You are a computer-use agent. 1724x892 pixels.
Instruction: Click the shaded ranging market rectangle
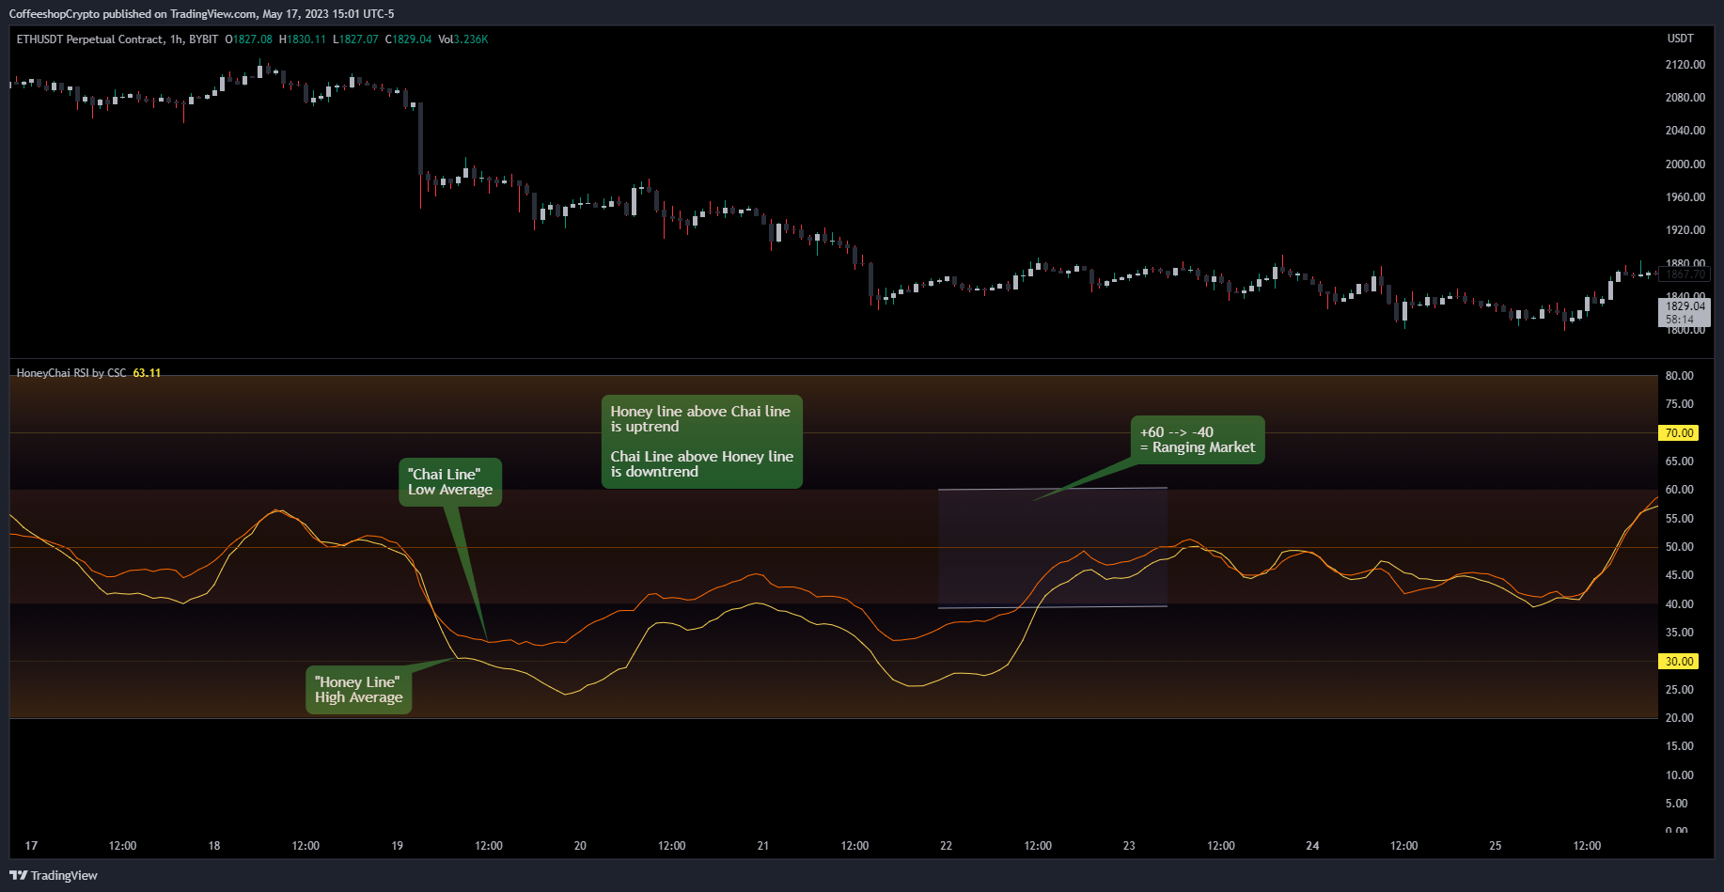1053,548
